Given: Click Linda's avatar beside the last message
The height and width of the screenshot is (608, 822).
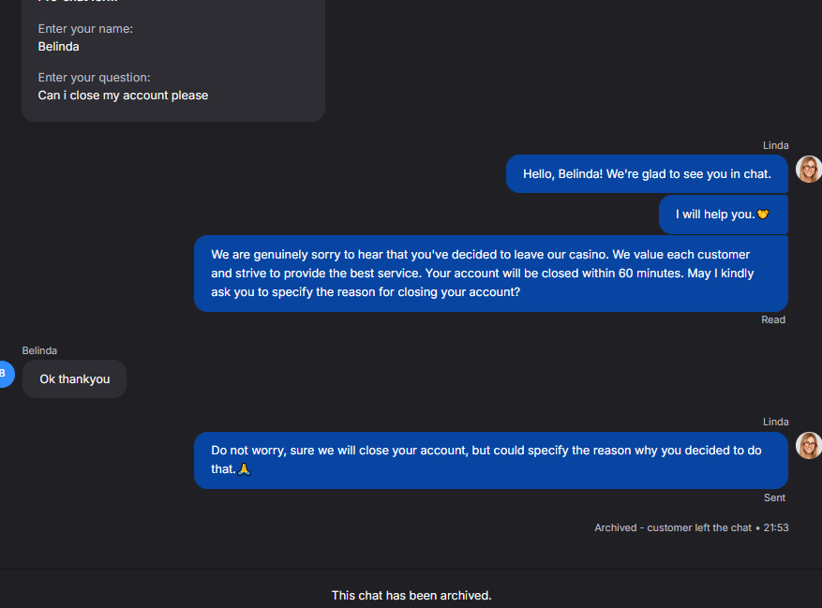Looking at the screenshot, I should (808, 446).
